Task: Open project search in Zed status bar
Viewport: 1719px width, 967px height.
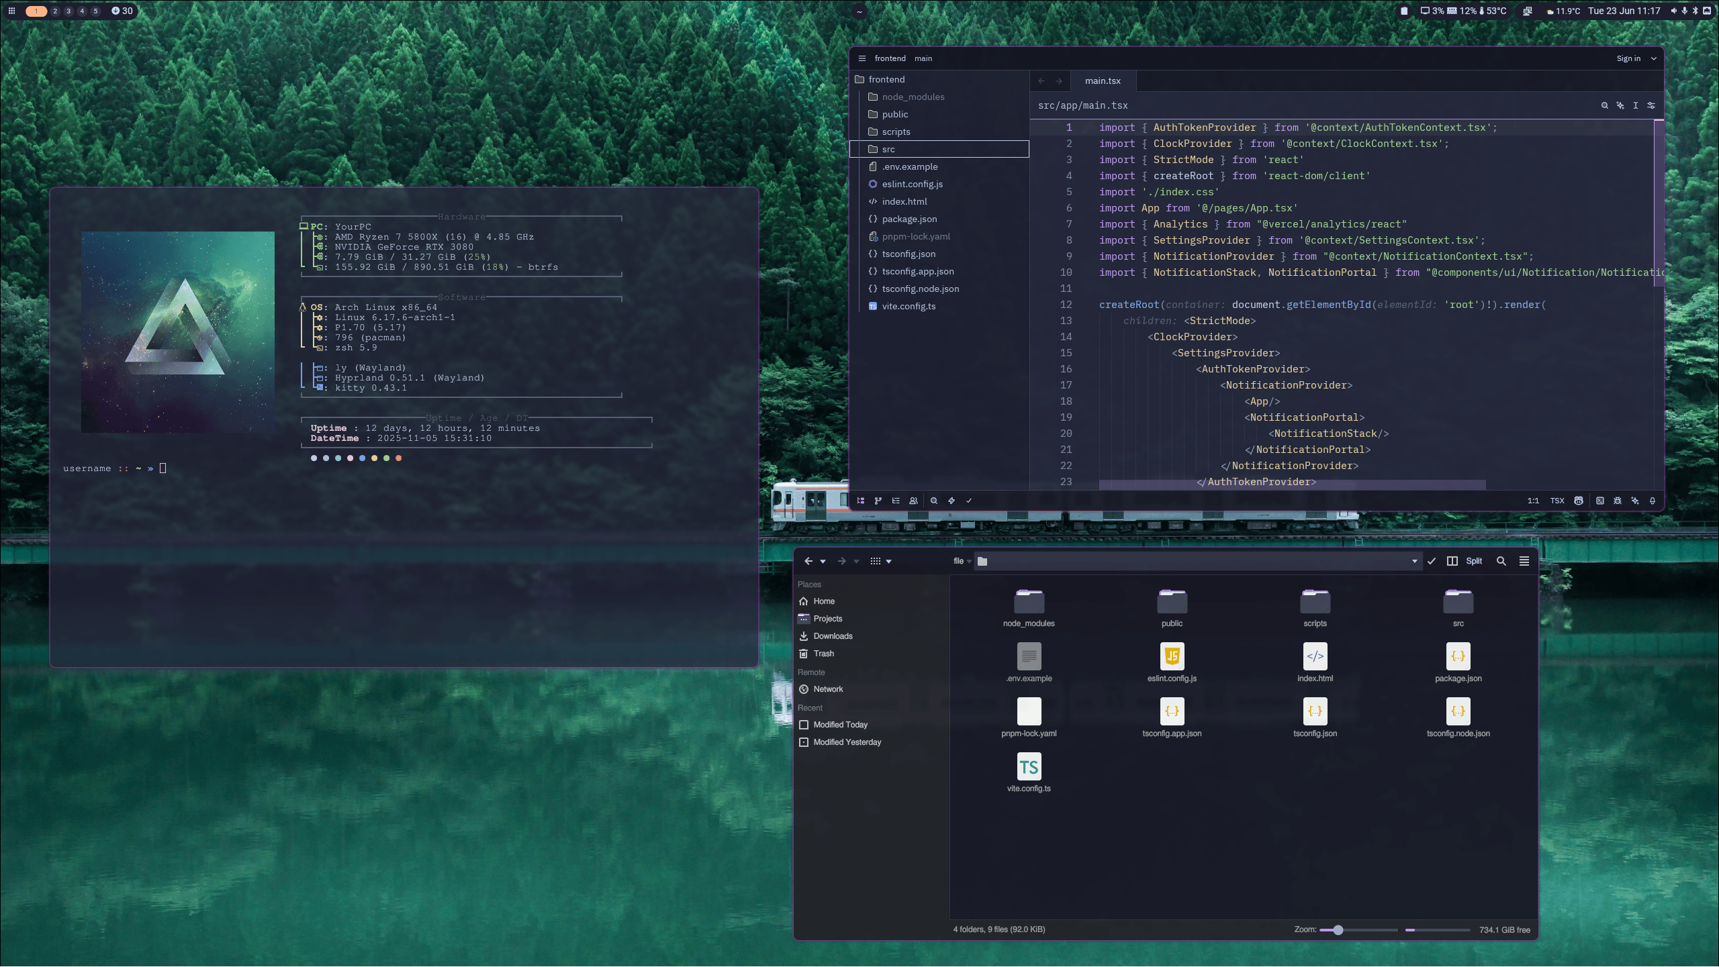Action: (934, 501)
